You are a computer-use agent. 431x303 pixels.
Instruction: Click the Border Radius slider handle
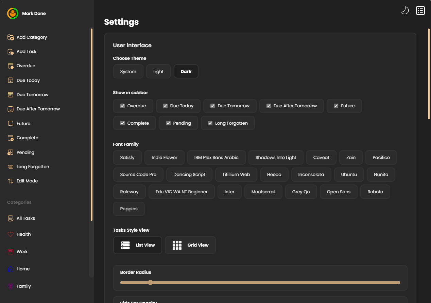[x=150, y=283]
